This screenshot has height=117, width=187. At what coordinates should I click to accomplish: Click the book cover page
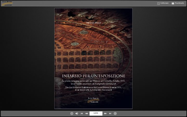point(94,58)
